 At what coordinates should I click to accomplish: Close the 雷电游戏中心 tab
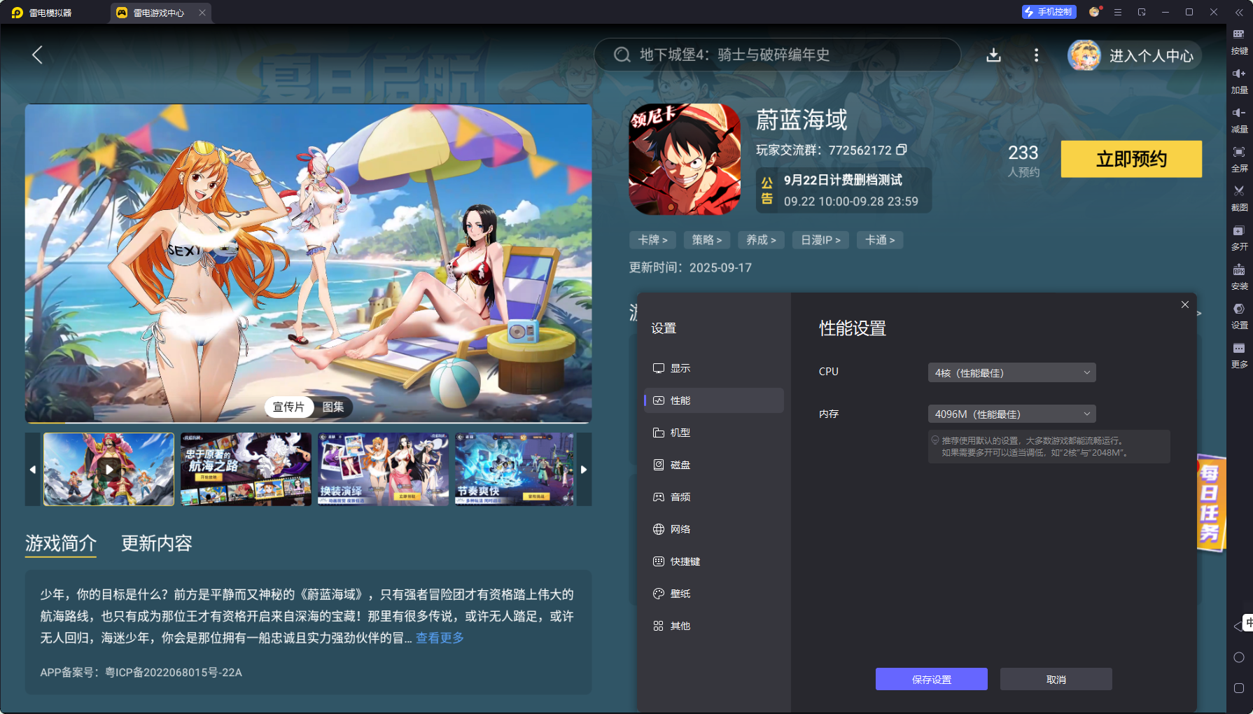(202, 13)
